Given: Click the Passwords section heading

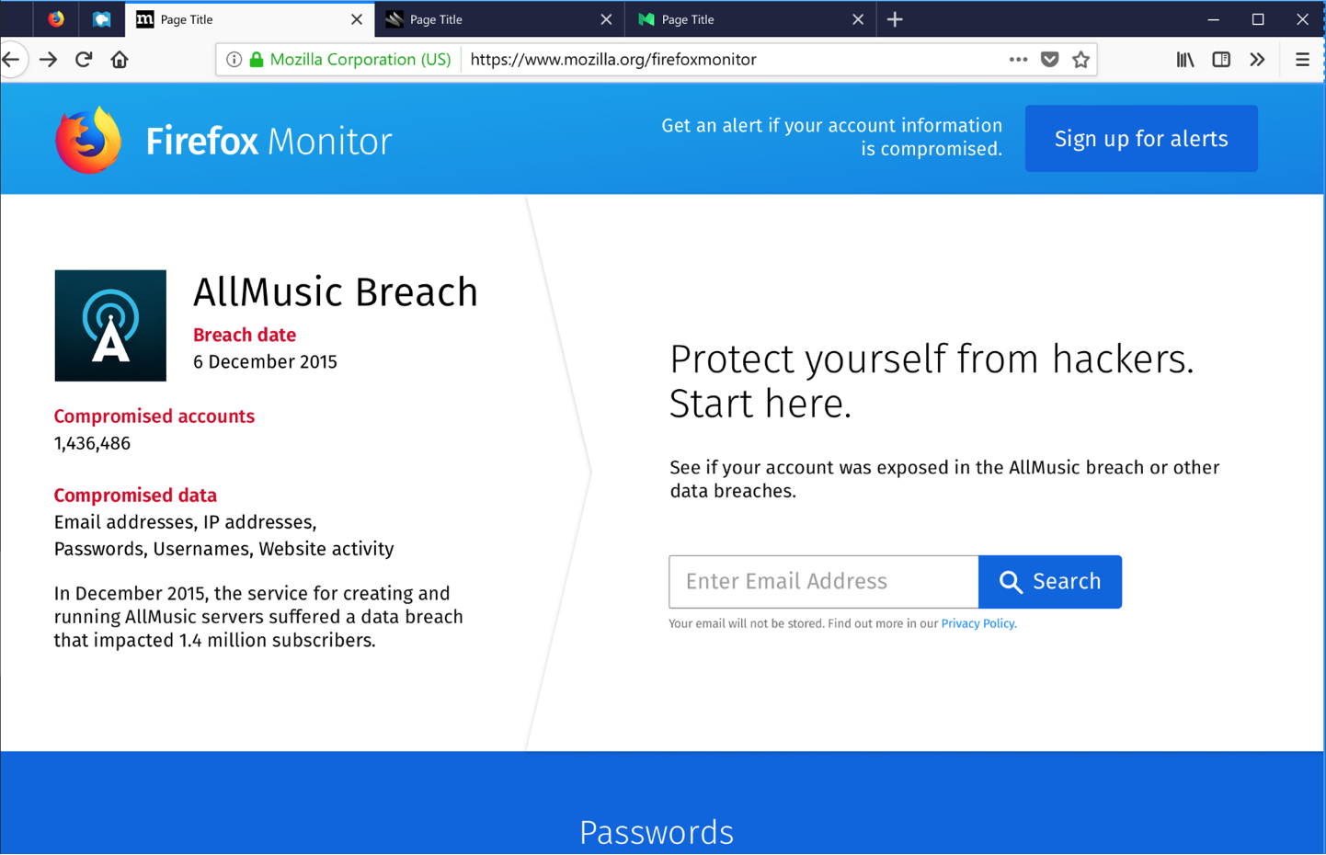Looking at the screenshot, I should [x=657, y=833].
